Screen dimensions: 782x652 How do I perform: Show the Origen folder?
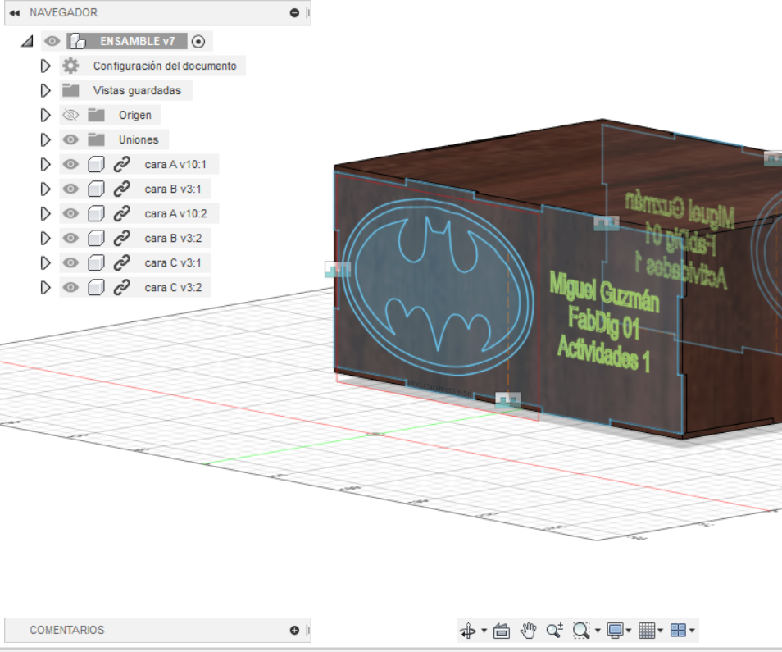70,115
